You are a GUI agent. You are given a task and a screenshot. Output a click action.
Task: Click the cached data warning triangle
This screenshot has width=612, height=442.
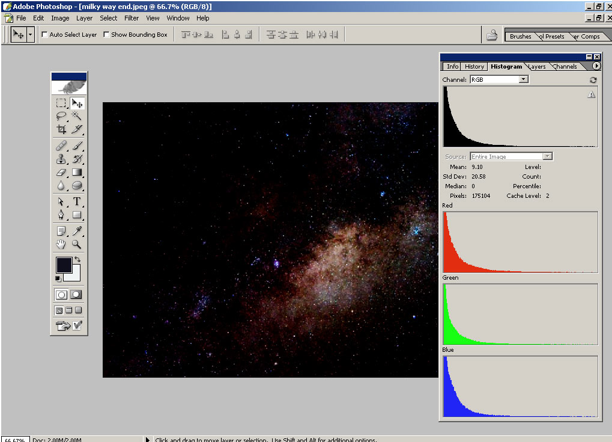(x=591, y=94)
